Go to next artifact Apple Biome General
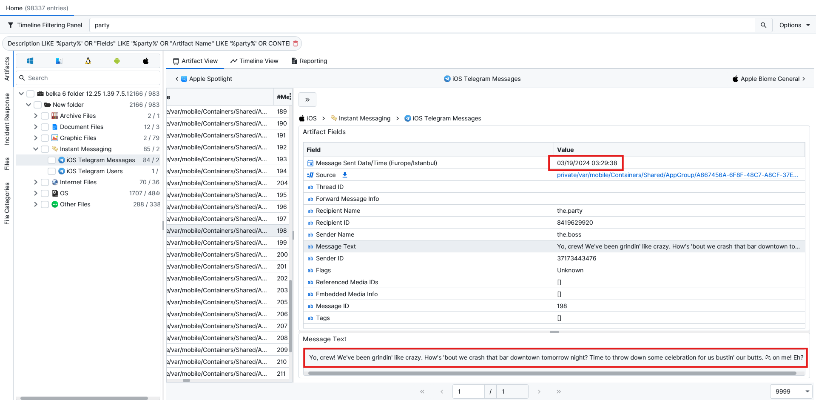 pyautogui.click(x=769, y=79)
